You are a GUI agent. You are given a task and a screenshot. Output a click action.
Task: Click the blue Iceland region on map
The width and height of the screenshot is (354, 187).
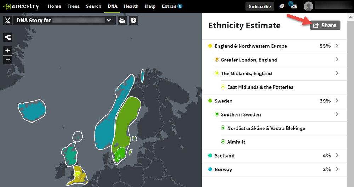point(32,110)
